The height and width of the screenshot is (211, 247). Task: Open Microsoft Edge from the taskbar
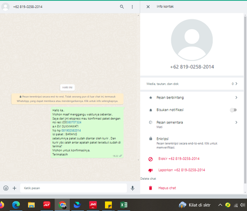pos(16,205)
